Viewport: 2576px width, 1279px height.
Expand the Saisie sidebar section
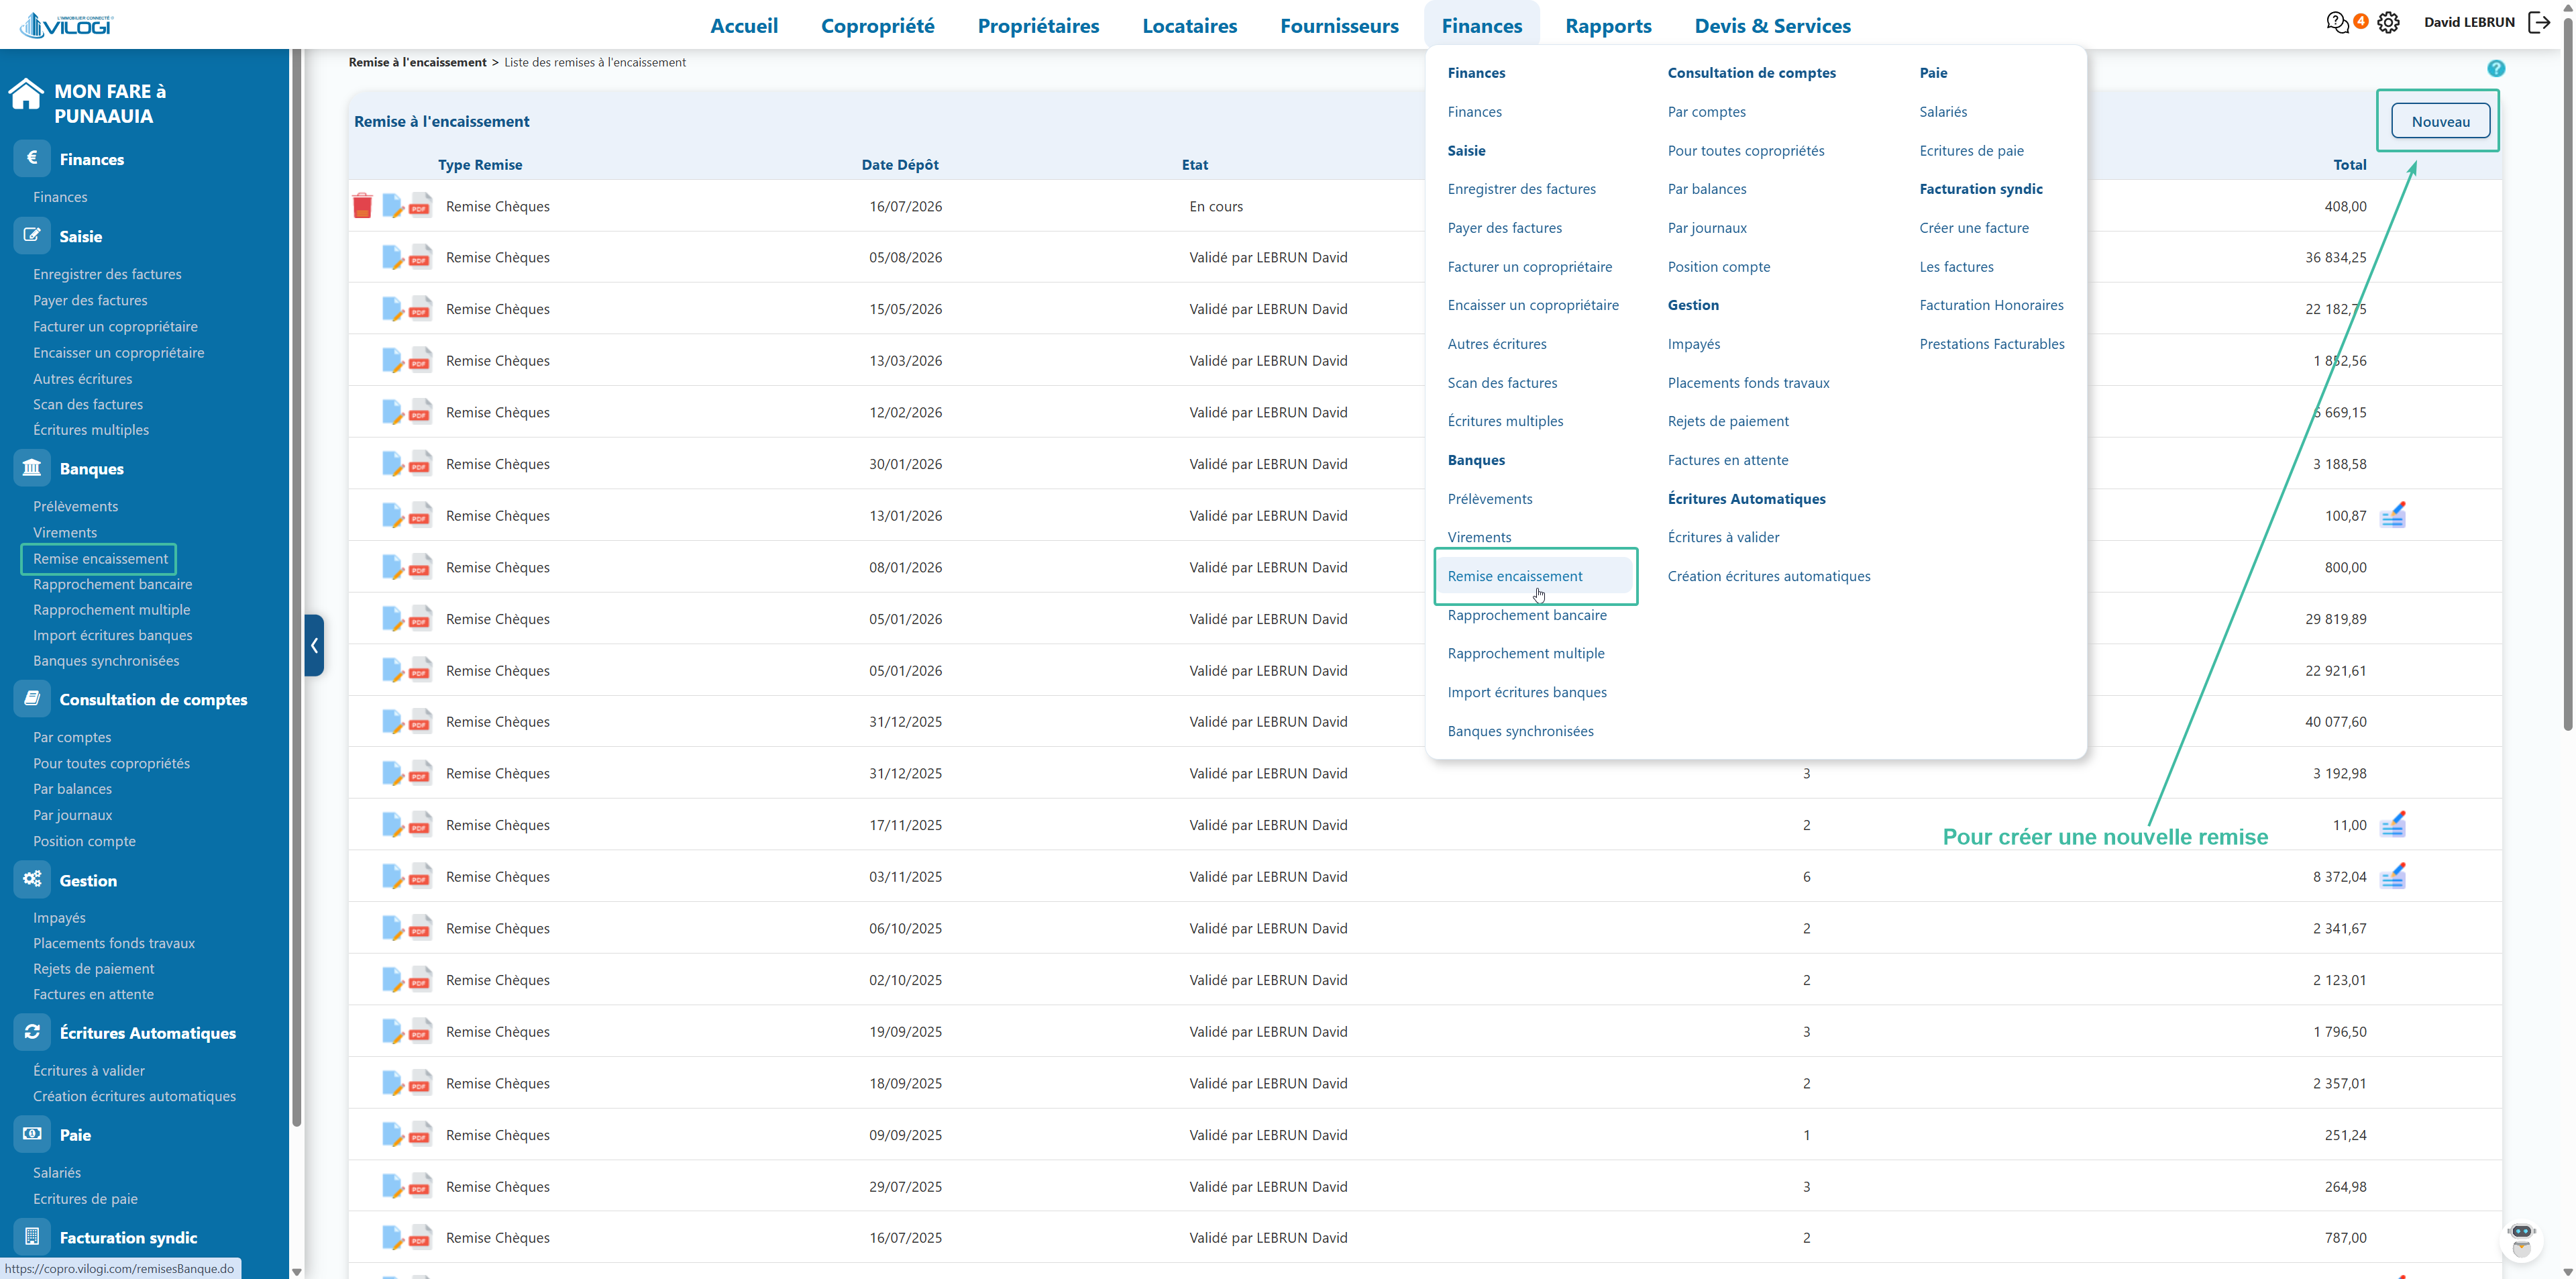click(x=80, y=237)
